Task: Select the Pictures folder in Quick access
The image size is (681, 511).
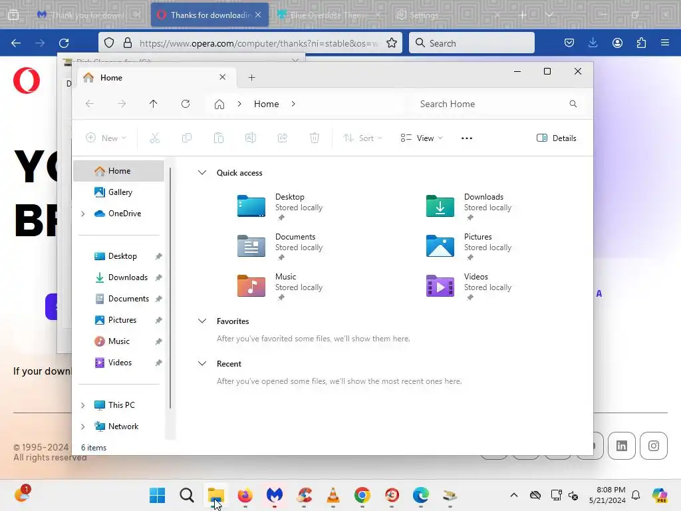Action: click(469, 246)
